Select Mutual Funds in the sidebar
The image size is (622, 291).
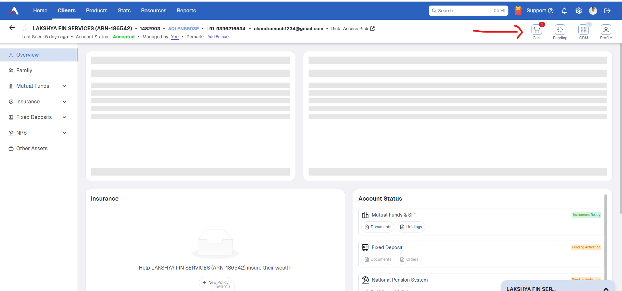[x=33, y=86]
